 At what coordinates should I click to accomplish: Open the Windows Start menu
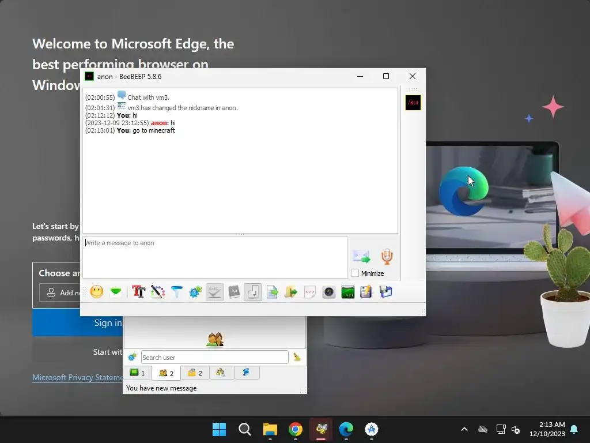tap(220, 429)
